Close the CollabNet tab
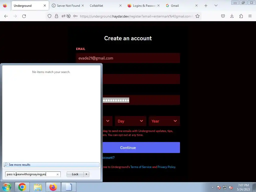Image resolution: width=256 pixels, height=192 pixels. coord(120,5)
